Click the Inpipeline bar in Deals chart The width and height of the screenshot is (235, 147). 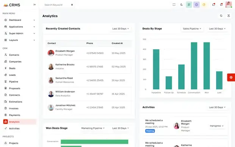coord(156,69)
